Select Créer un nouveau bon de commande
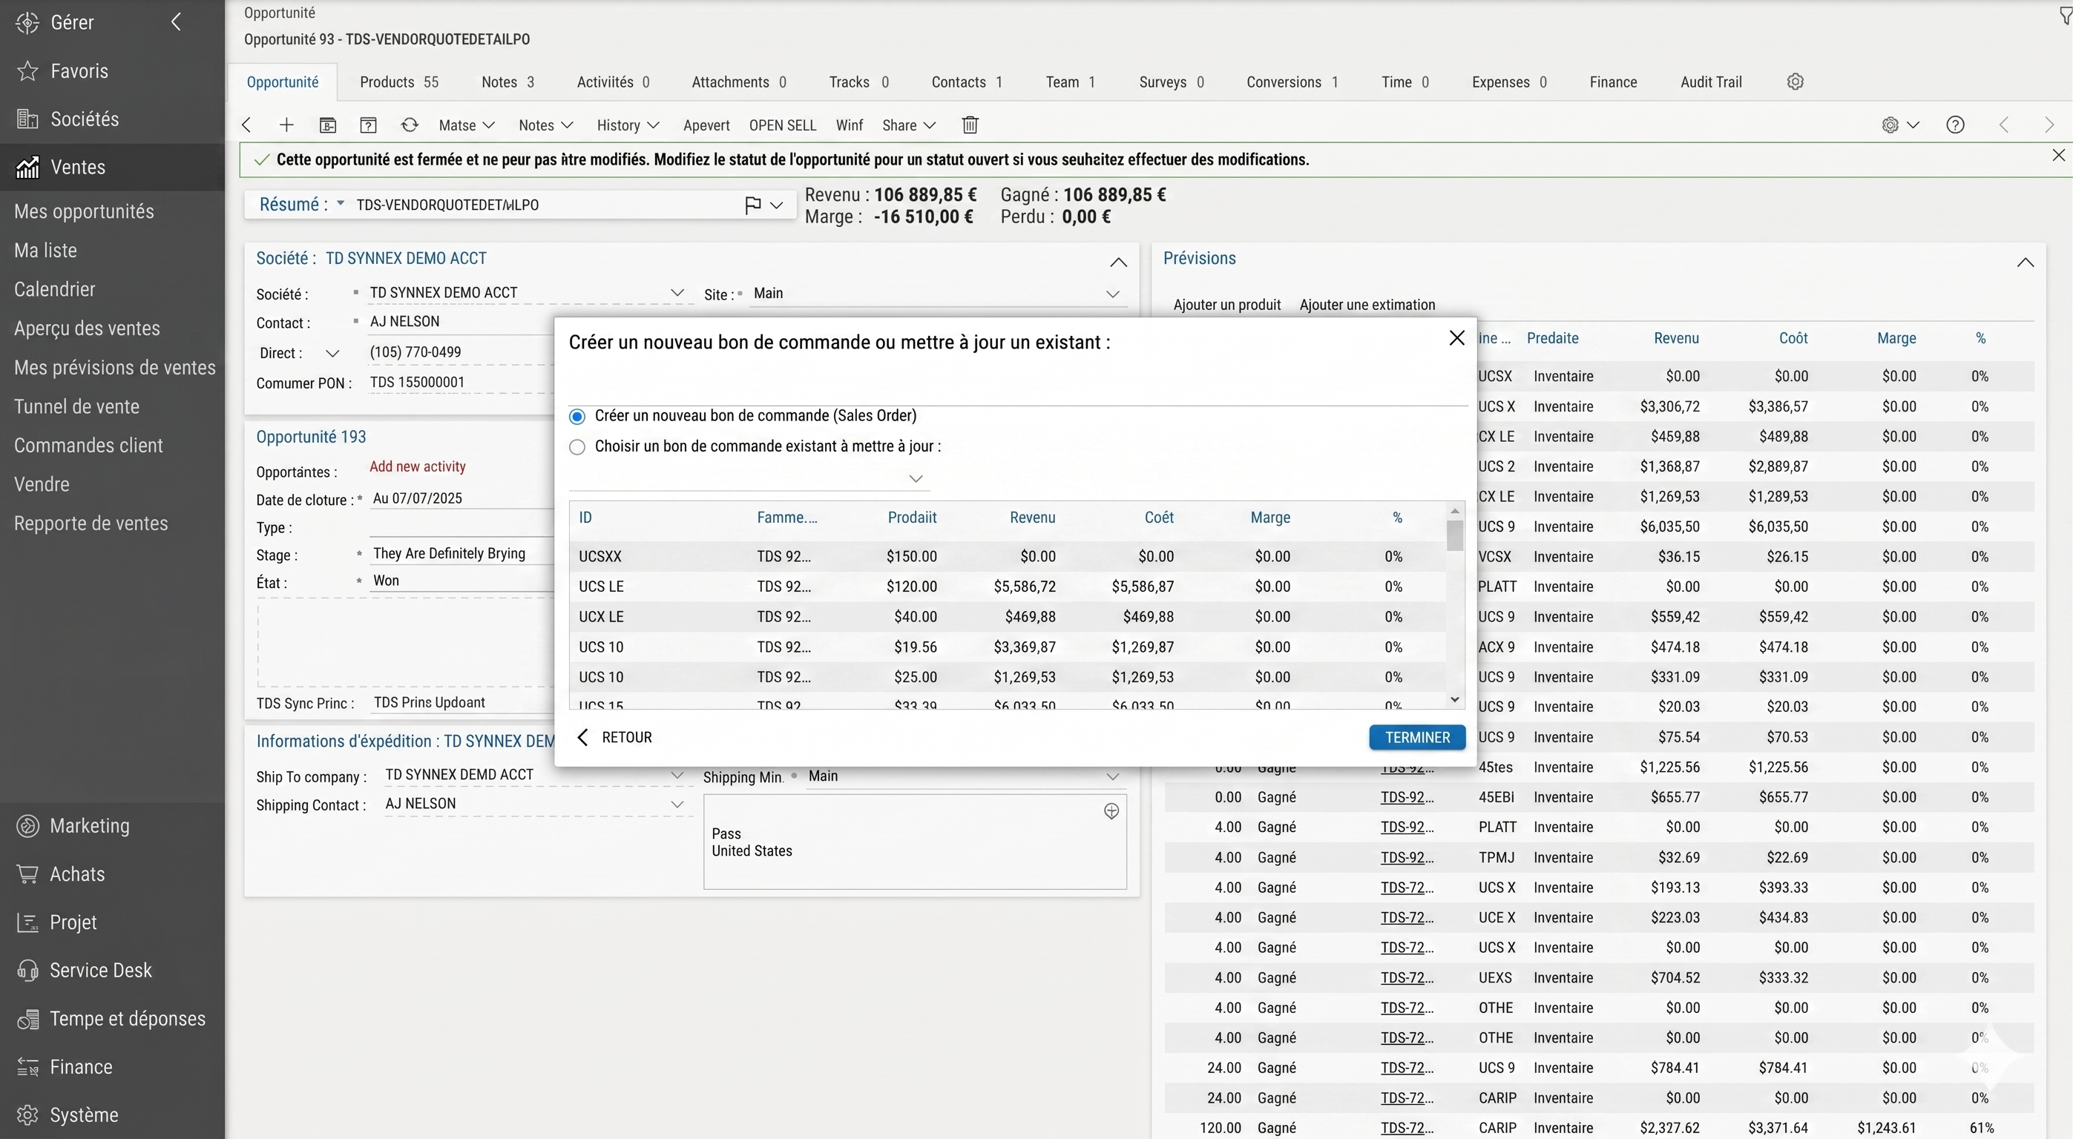This screenshot has width=2073, height=1139. point(577,417)
